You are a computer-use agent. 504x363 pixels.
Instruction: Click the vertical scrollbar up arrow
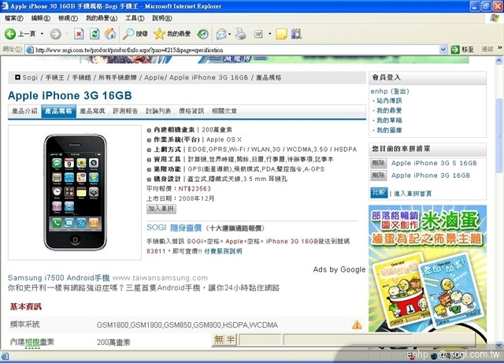click(x=498, y=61)
